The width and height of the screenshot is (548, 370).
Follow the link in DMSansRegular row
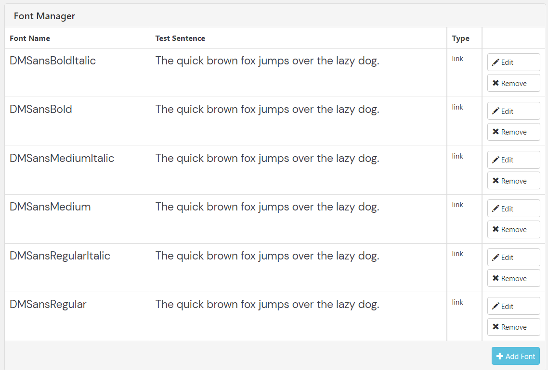click(x=457, y=302)
